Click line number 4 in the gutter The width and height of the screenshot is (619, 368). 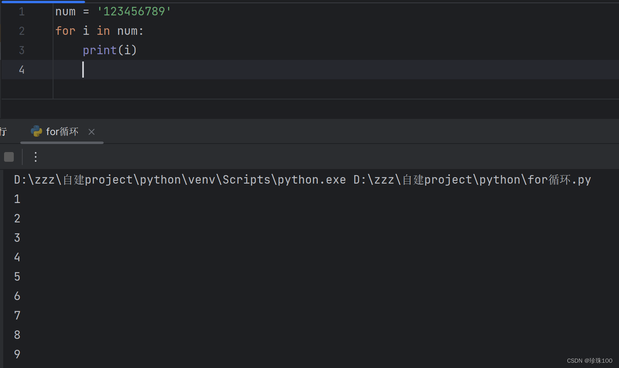tap(22, 70)
